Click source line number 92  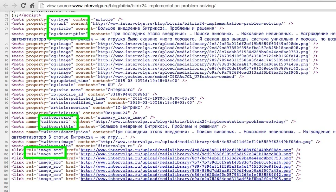[x=6, y=113]
